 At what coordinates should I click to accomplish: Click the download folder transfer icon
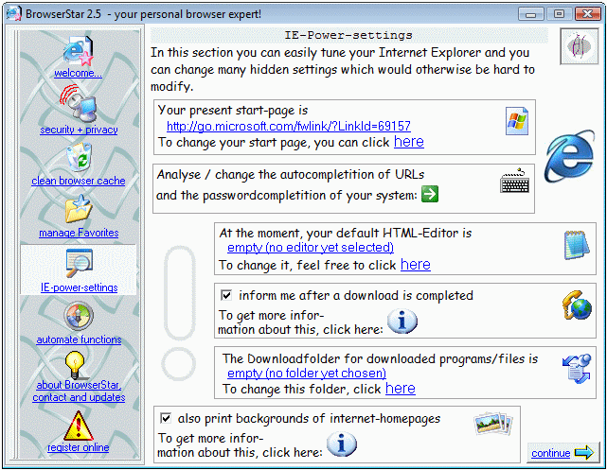click(x=577, y=369)
